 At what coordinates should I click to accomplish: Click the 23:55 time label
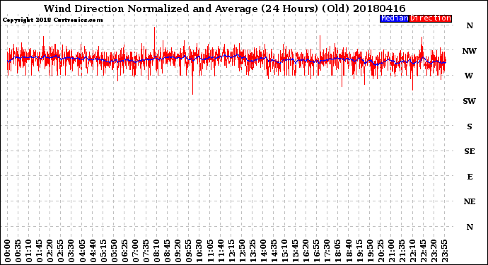444,251
